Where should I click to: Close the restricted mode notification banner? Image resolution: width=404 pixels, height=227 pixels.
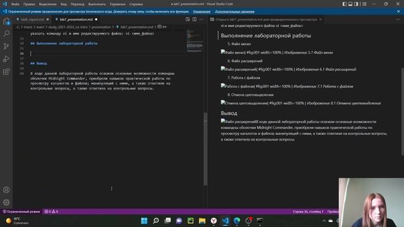(x=398, y=11)
